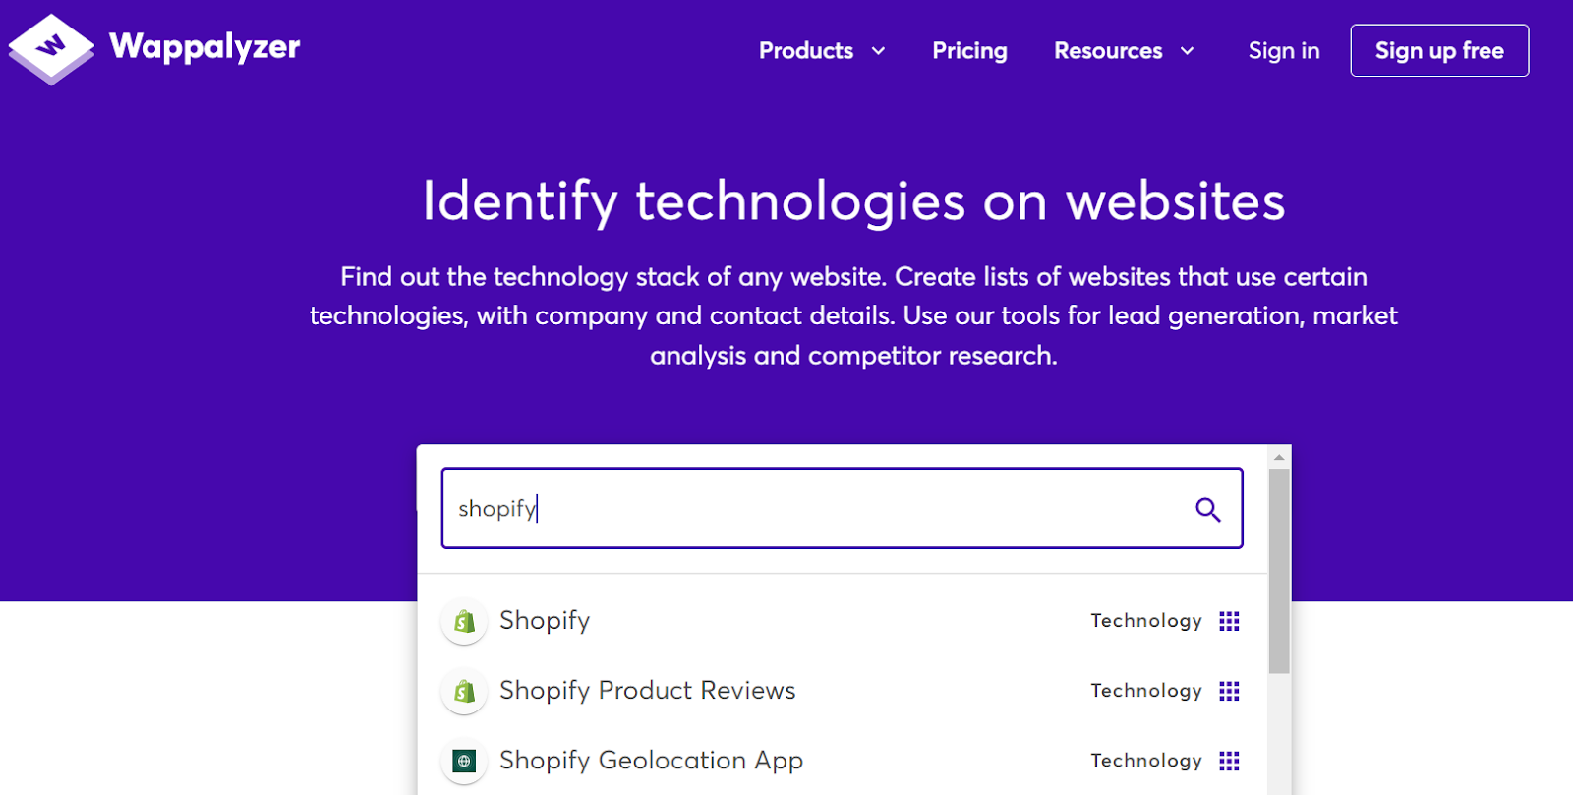Click the globe icon beside Shopify Geolocation App
Image resolution: width=1573 pixels, height=795 pixels.
(x=463, y=761)
